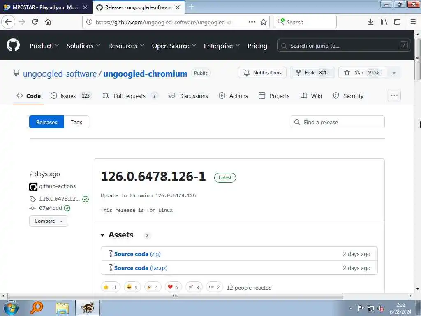The height and width of the screenshot is (316, 421).
Task: Open the Issues tab
Action: 71,95
